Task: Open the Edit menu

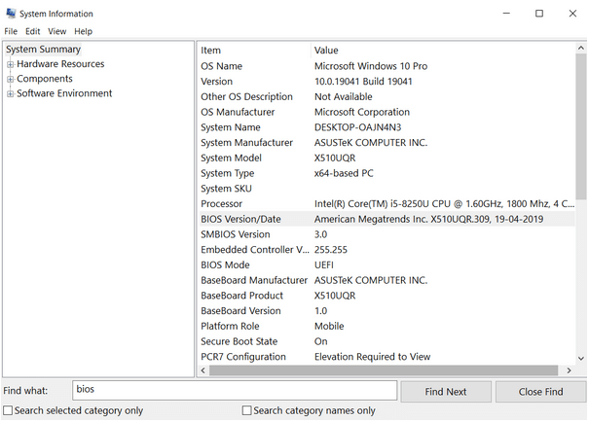Action: (x=33, y=31)
